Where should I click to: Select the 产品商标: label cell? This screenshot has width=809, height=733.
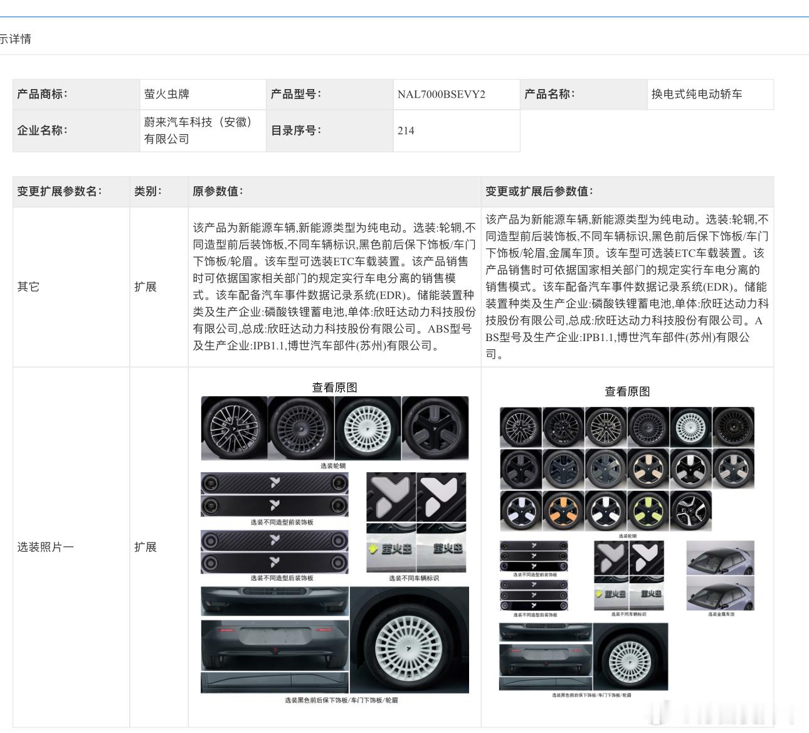click(x=76, y=94)
